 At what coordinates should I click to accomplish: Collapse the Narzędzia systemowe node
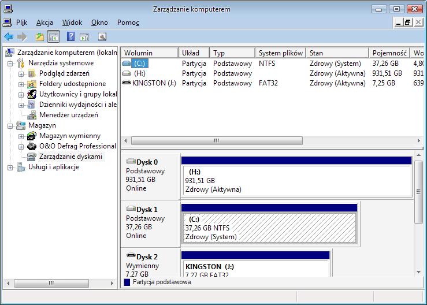coord(10,64)
